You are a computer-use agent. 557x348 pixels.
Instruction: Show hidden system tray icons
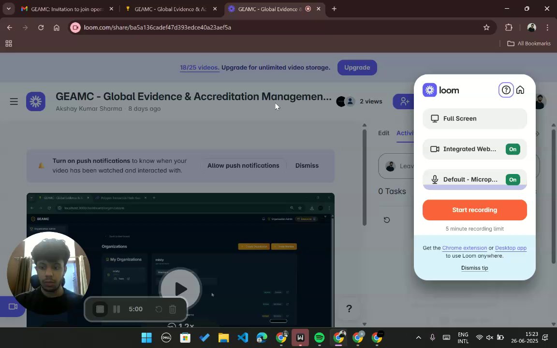(418, 337)
